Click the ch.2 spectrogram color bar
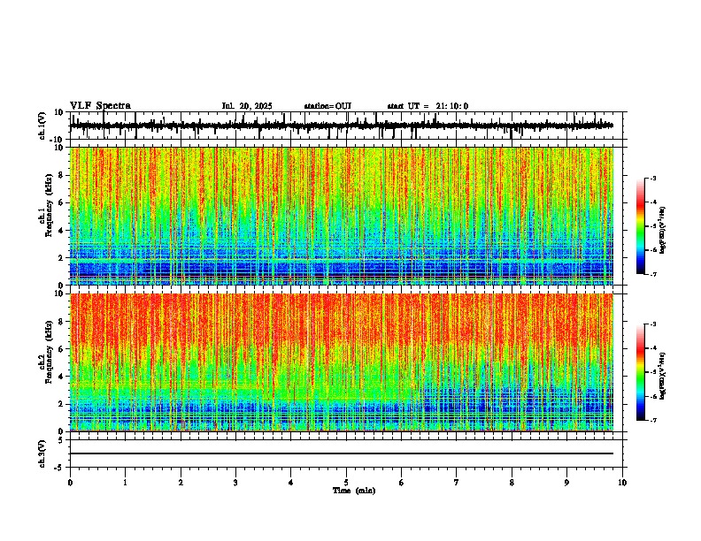The image size is (701, 541). (x=640, y=372)
